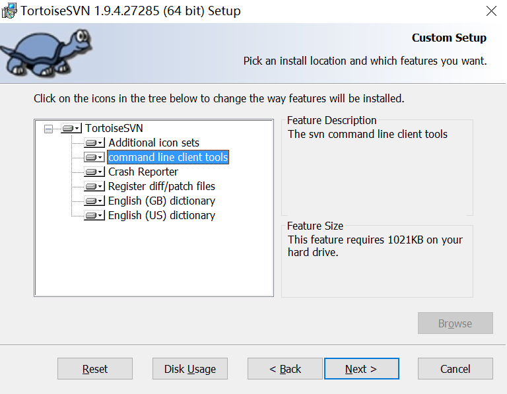
Task: Select English (GB) dictionary feature
Action: pos(161,201)
